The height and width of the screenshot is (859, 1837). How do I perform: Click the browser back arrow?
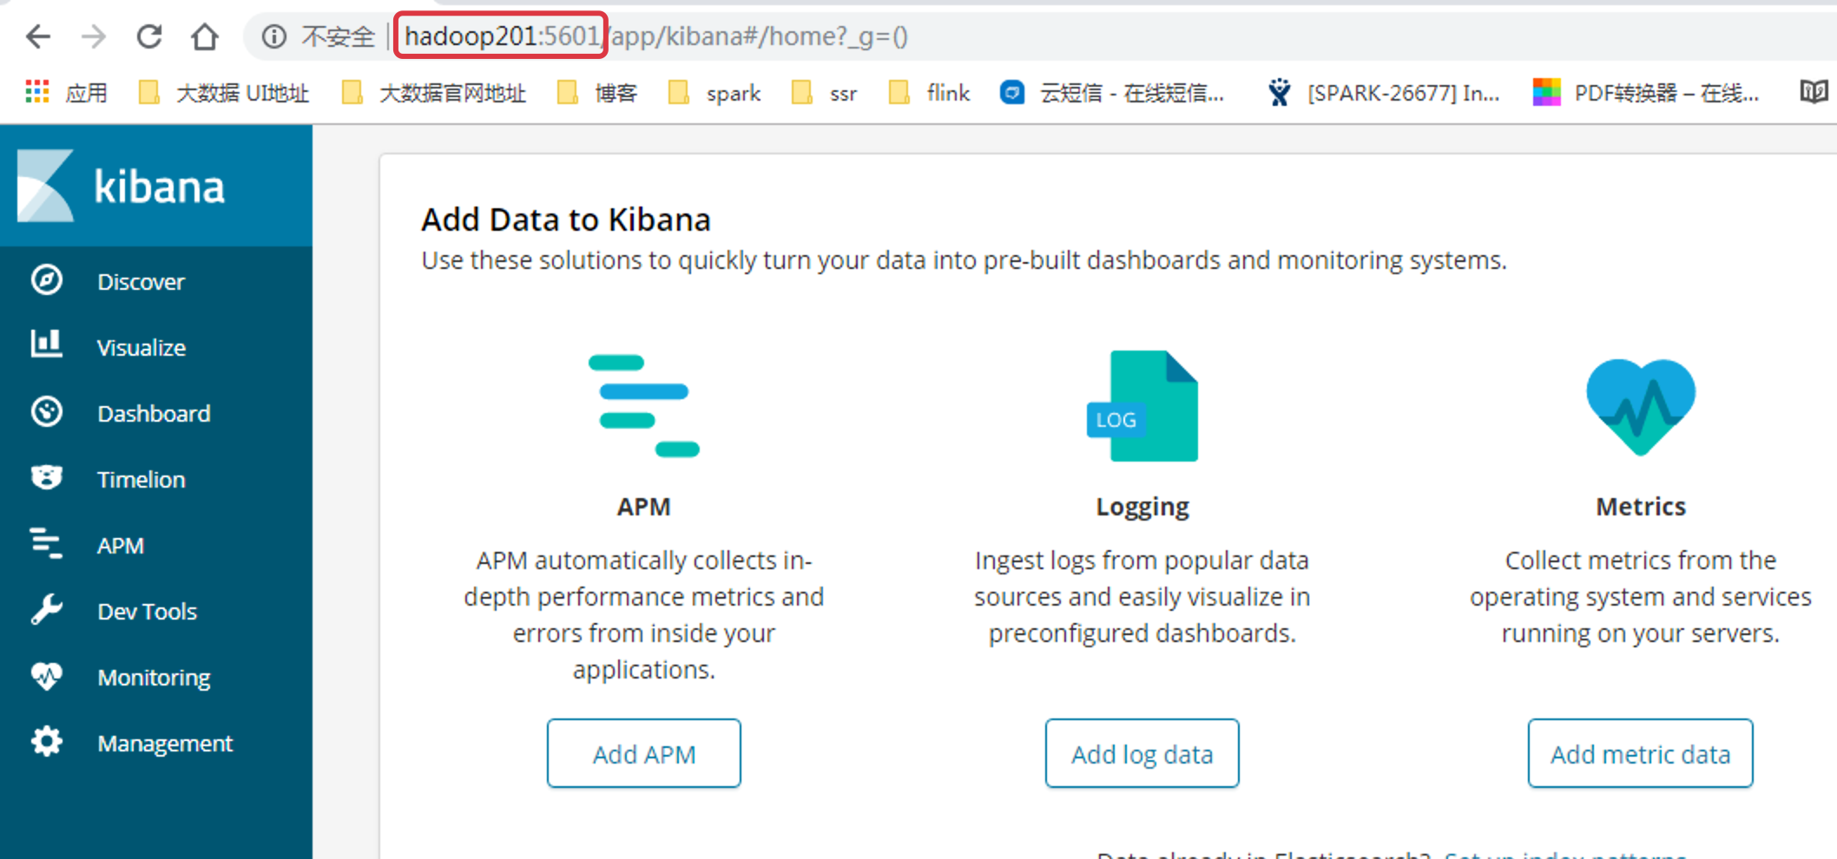pos(38,36)
